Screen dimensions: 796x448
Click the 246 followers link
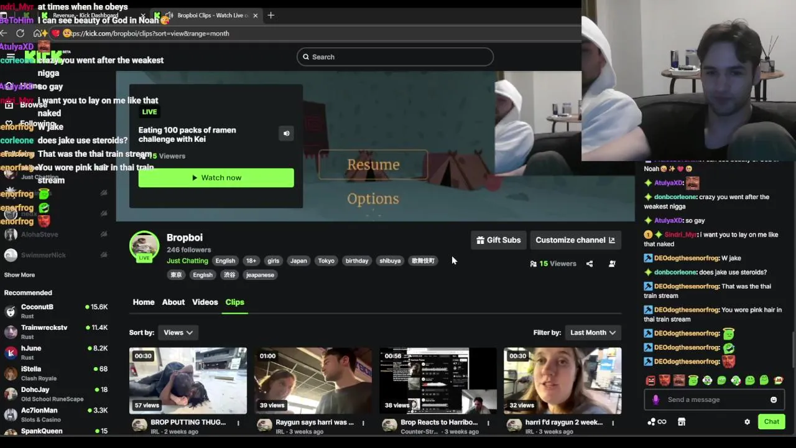pos(188,250)
